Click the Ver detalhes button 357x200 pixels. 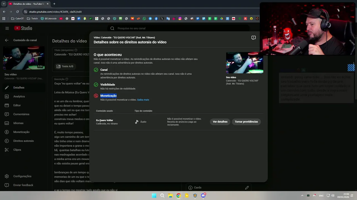[x=220, y=122]
